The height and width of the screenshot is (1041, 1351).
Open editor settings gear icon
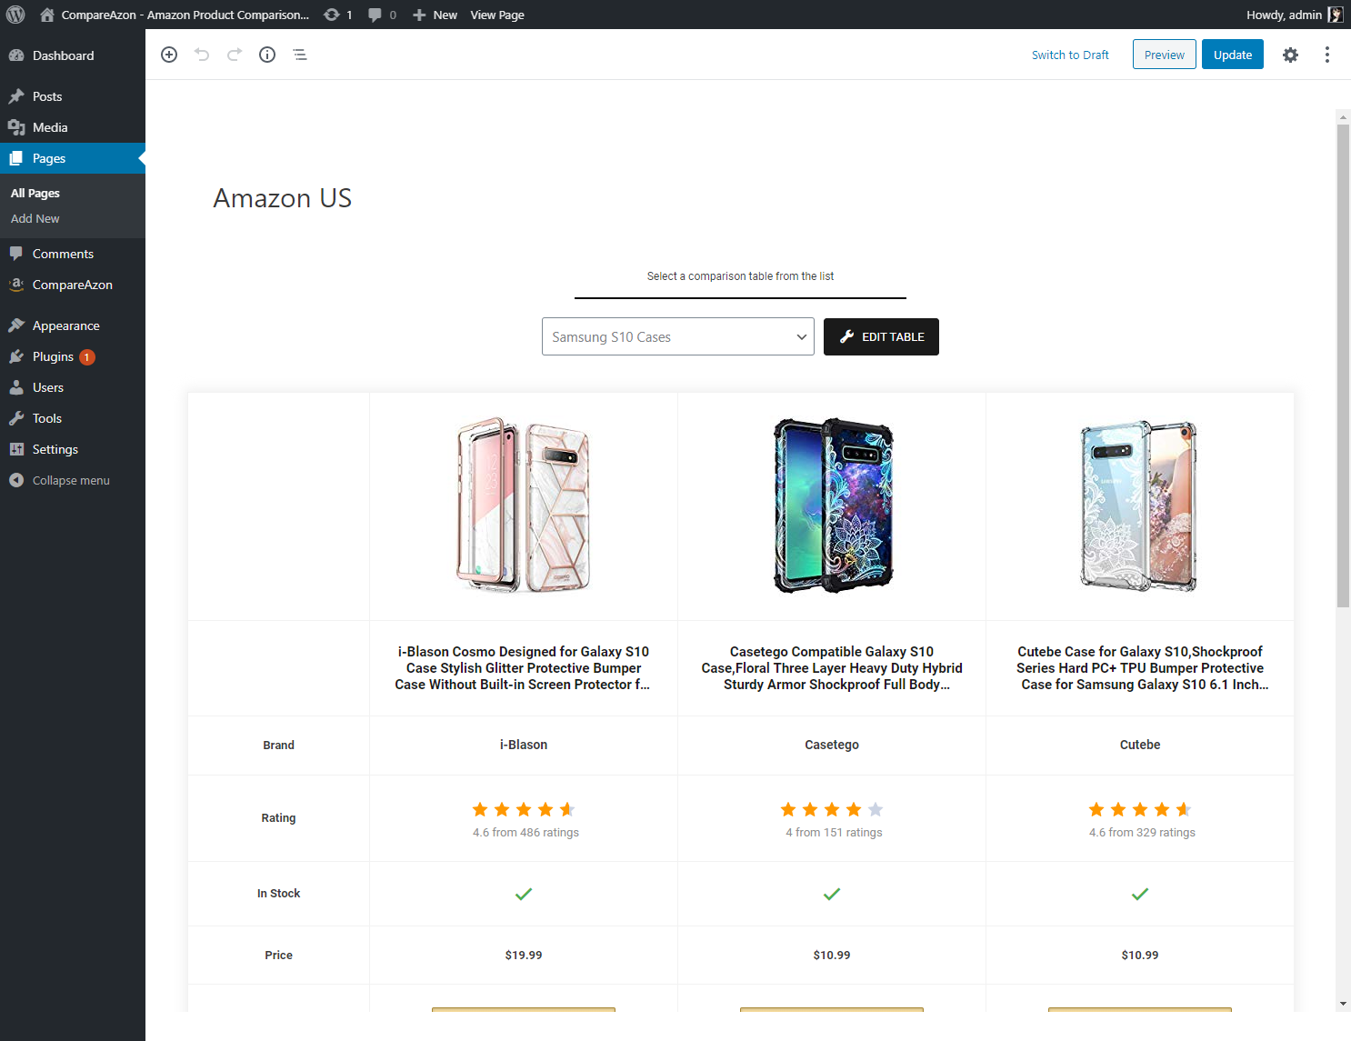(1290, 55)
